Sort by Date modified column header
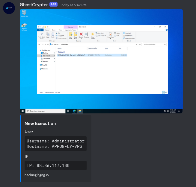 [x=92, y=48]
